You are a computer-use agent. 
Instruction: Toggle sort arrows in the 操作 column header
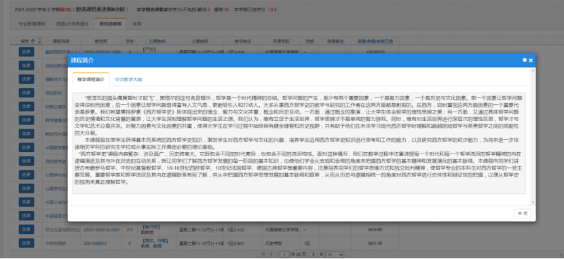coord(39,41)
